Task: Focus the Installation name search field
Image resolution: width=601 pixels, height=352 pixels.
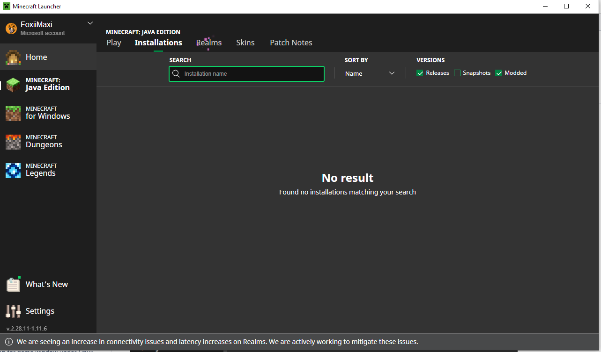Action: (x=246, y=74)
